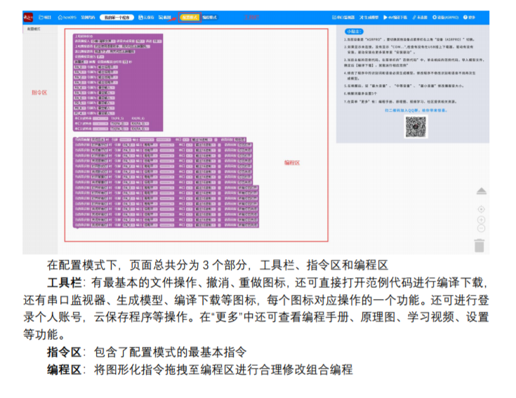Open the 项目 project folder menu
Image resolution: width=516 pixels, height=398 pixels.
click(45, 18)
